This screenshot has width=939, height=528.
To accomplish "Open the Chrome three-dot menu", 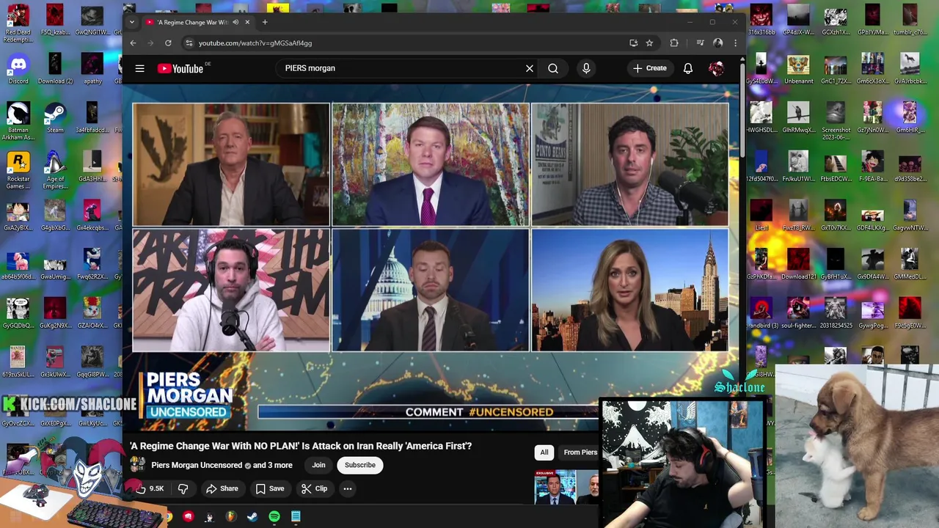I will 735,43.
